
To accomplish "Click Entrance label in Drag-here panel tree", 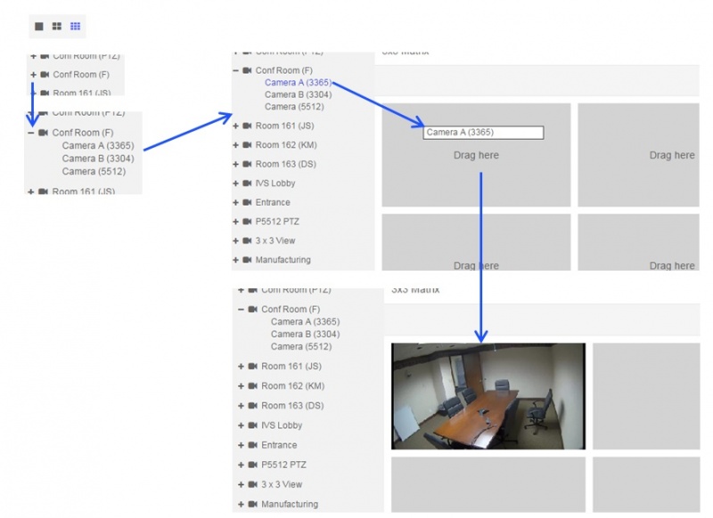I will 273,202.
